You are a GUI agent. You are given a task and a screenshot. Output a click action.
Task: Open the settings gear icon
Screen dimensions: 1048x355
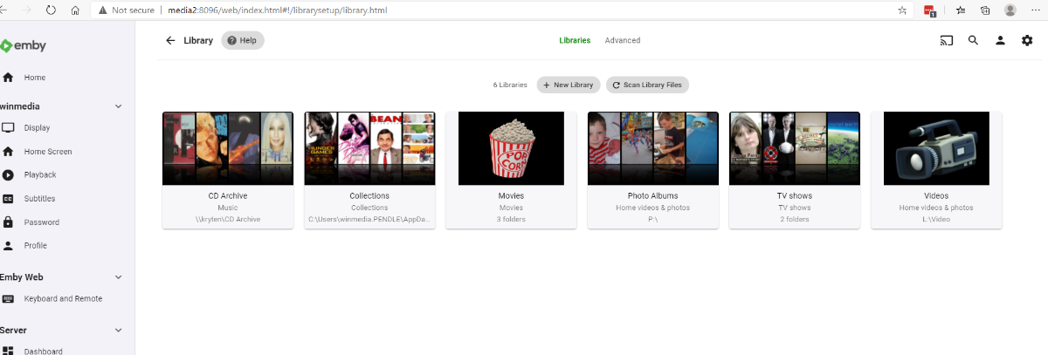click(x=1027, y=40)
